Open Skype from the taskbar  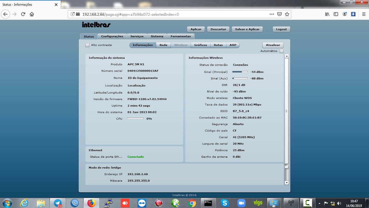225,203
